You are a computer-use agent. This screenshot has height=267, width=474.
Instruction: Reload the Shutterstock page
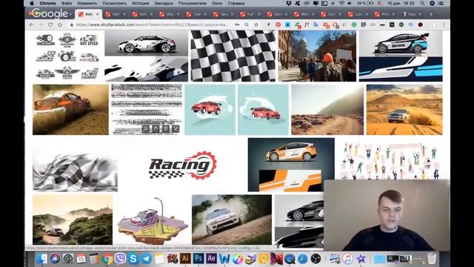pyautogui.click(x=50, y=24)
